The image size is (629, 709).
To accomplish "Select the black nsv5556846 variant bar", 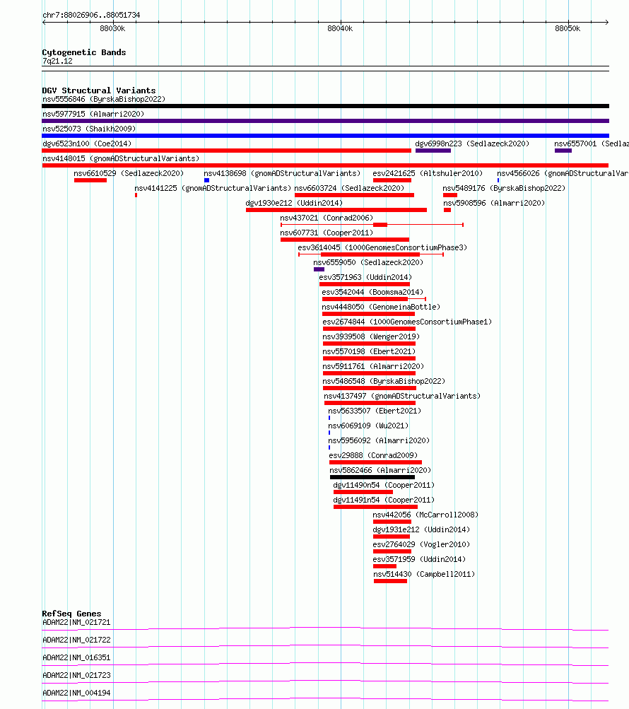I will [325, 106].
